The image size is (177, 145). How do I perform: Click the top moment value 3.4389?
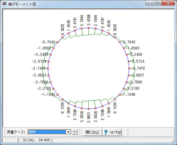pos(89,20)
